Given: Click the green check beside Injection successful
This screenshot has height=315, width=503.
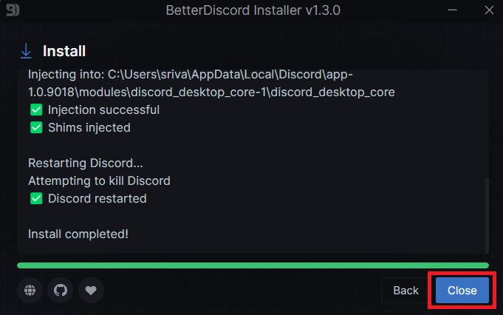Looking at the screenshot, I should coord(35,109).
